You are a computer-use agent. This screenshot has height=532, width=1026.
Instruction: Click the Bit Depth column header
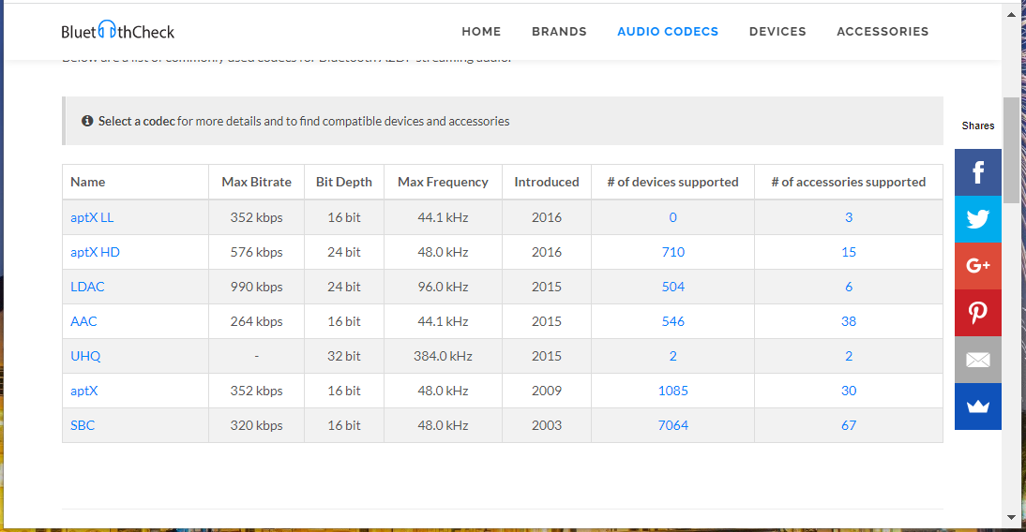point(343,183)
